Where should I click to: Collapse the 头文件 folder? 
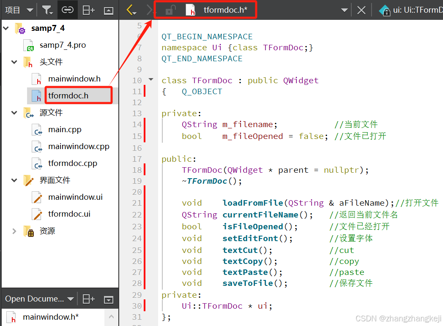(14, 62)
